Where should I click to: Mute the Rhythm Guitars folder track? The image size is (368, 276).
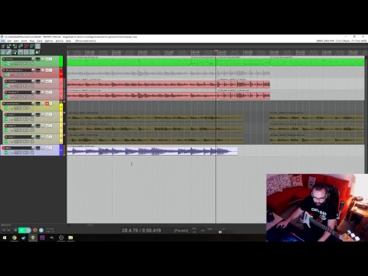pyautogui.click(x=47, y=71)
